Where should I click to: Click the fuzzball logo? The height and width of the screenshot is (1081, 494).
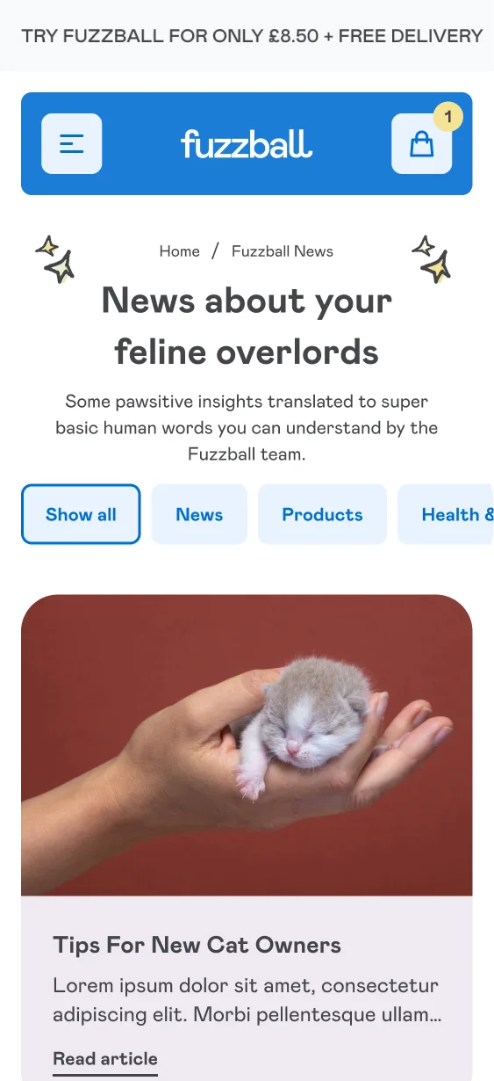(x=247, y=143)
